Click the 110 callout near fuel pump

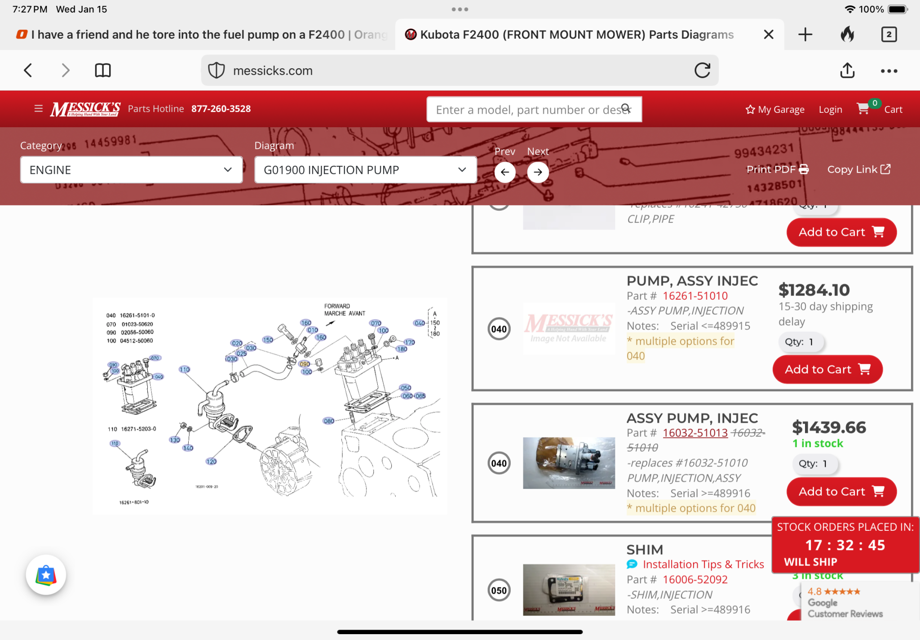pyautogui.click(x=185, y=369)
